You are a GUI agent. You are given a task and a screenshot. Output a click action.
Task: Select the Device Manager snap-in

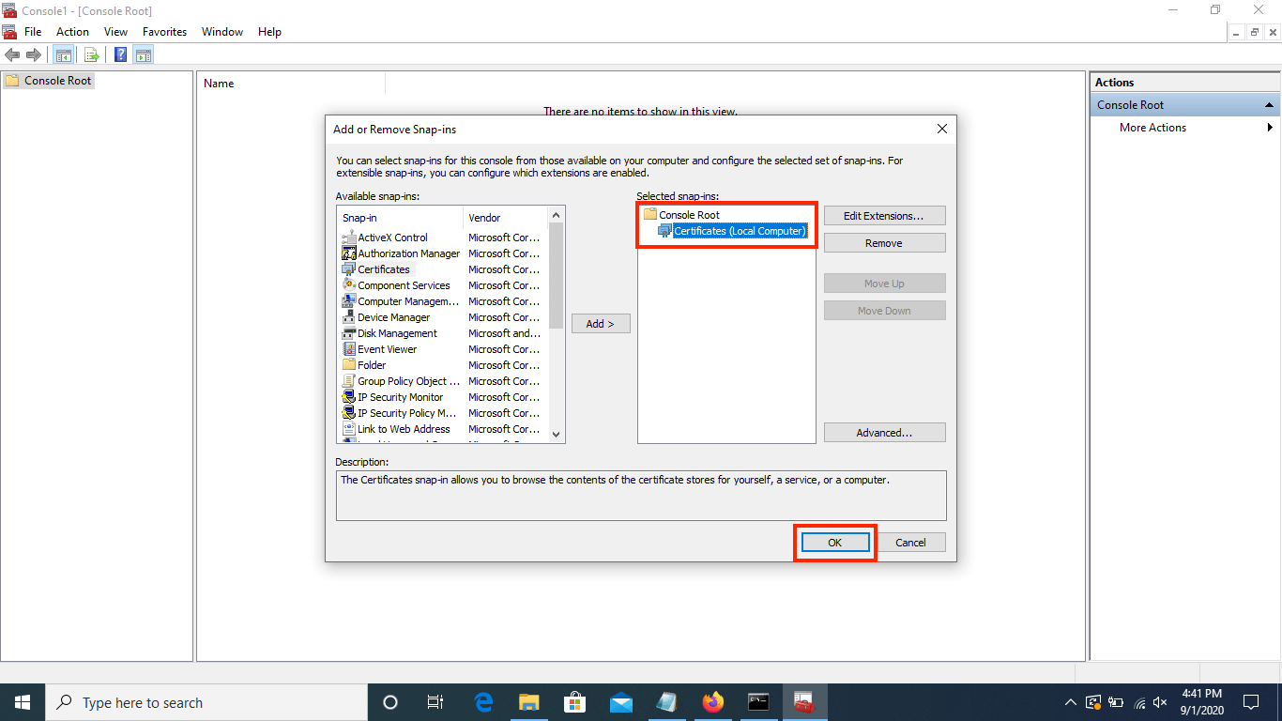(x=393, y=317)
